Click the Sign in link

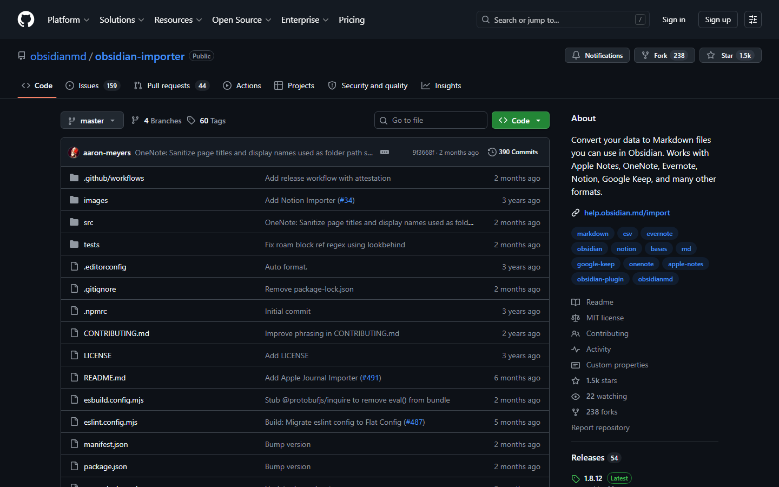(674, 19)
